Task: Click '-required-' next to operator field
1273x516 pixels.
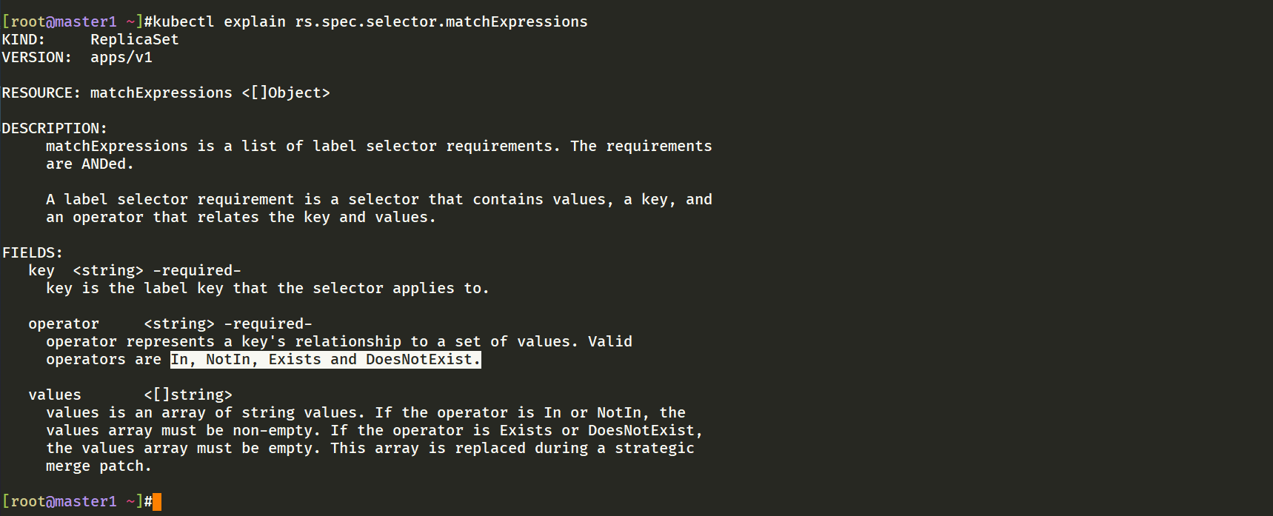Action: click(x=268, y=324)
